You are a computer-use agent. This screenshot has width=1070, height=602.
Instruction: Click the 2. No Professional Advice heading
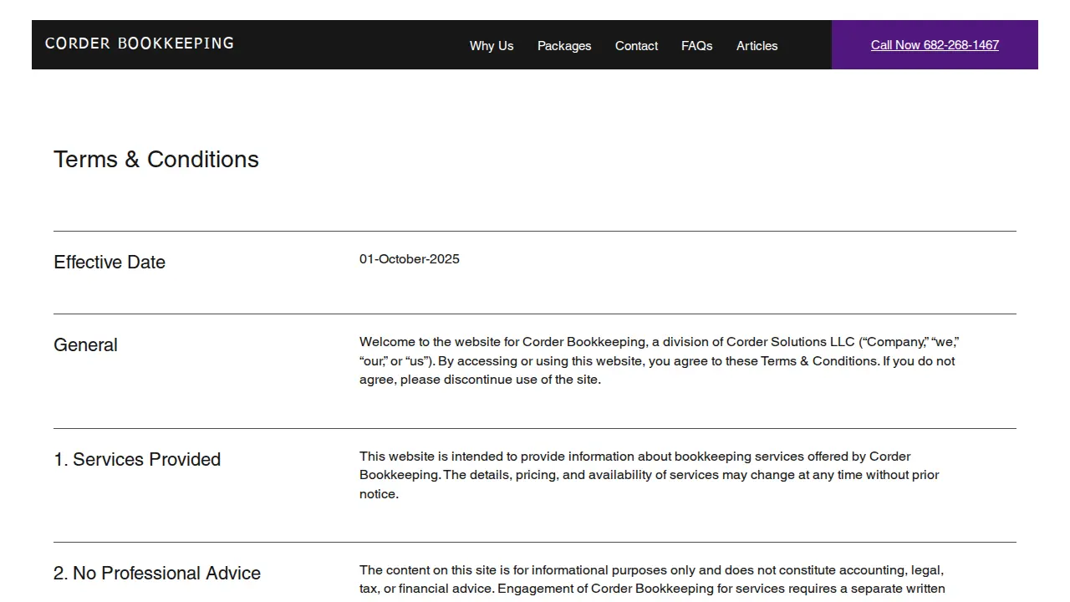157,574
